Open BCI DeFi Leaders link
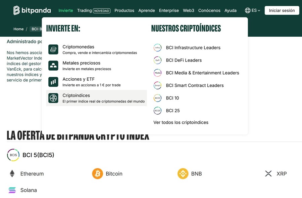 pyautogui.click(x=184, y=60)
